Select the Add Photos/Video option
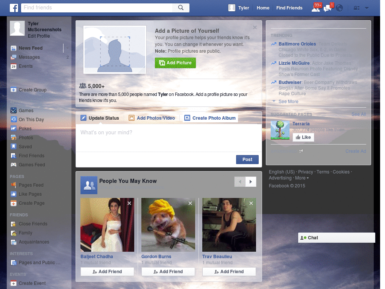Image resolution: width=385 pixels, height=289 pixels. 152,118
